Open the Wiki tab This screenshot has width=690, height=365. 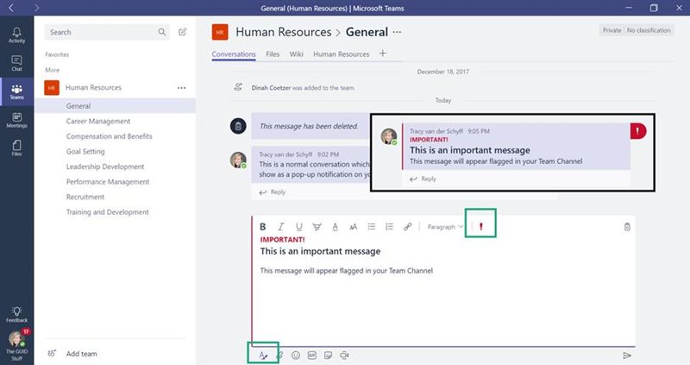[x=296, y=54]
